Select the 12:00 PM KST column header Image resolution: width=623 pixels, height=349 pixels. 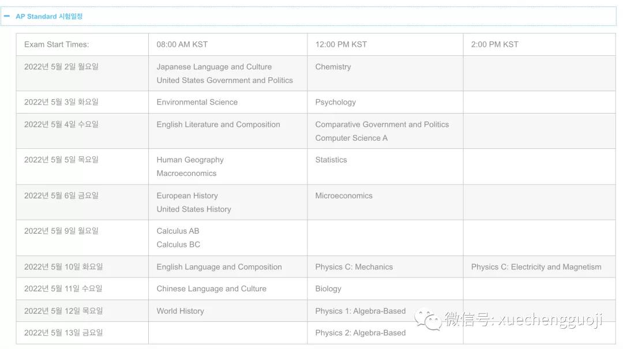click(x=341, y=44)
